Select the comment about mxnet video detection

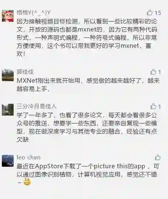(87, 38)
